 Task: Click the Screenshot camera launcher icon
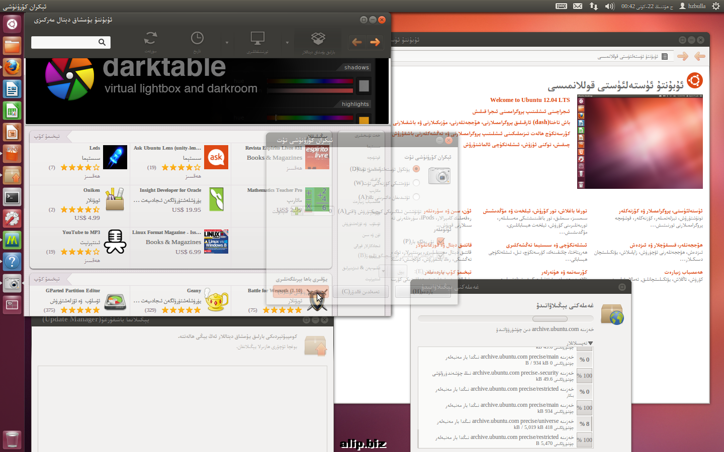coord(12,284)
